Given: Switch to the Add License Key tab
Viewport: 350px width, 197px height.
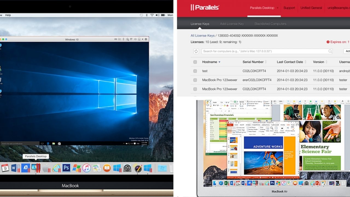Looking at the screenshot, I should (232, 24).
